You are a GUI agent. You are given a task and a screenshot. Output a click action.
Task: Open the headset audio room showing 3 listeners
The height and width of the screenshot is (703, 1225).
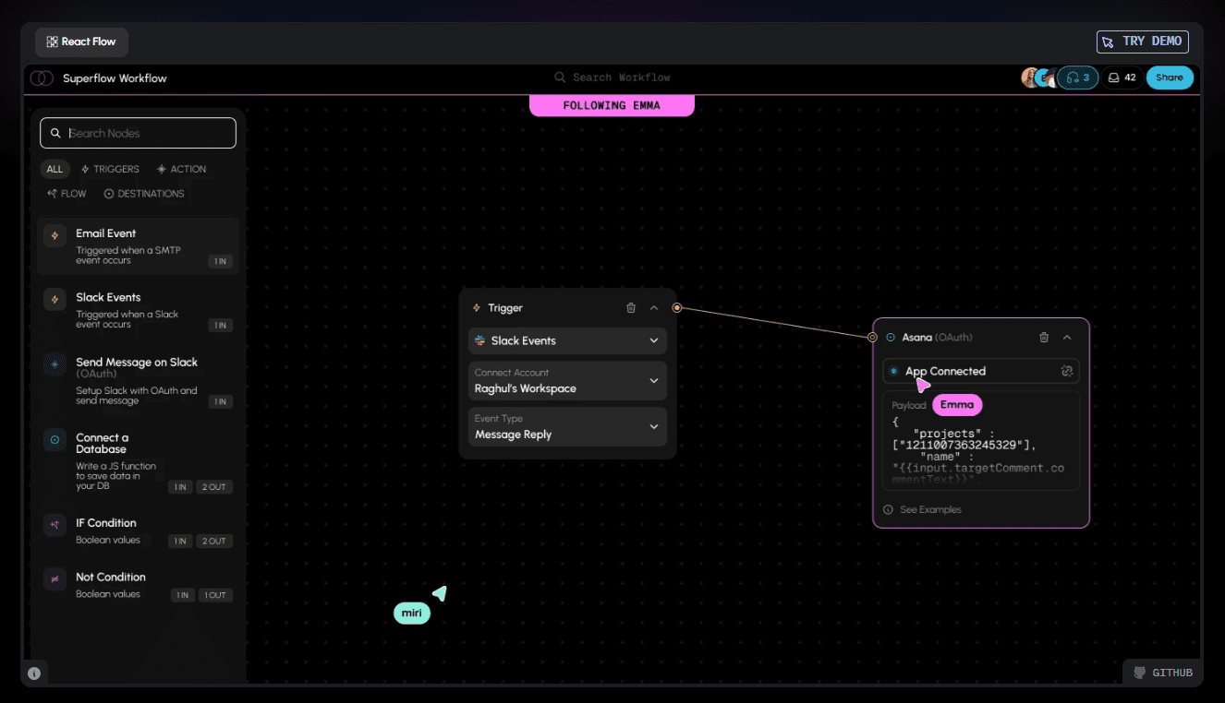point(1078,77)
